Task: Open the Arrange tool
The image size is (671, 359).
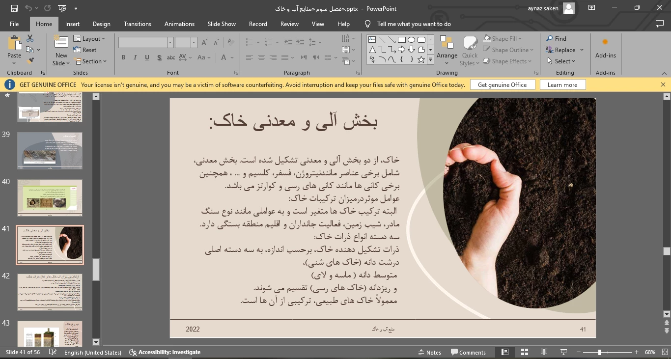Action: [x=447, y=50]
